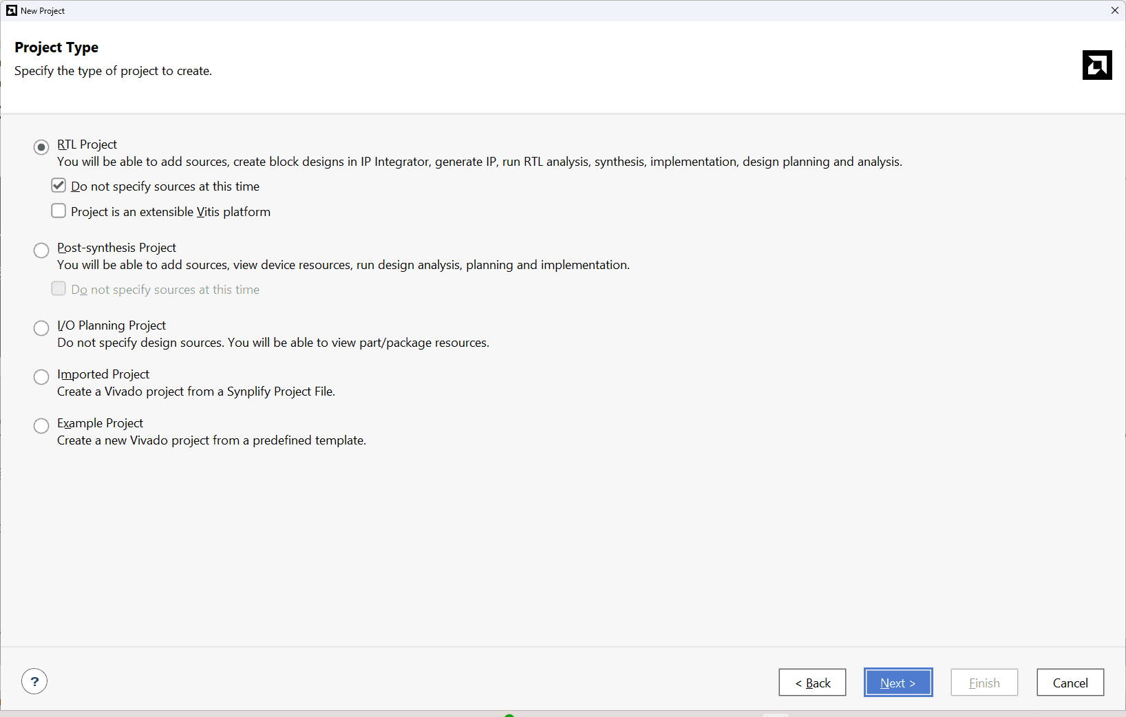
Task: Go back with the Back button
Action: coord(812,683)
